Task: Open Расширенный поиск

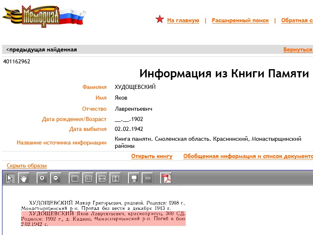Action: coord(240,21)
